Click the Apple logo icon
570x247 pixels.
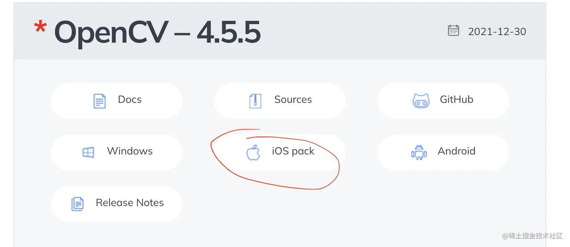click(x=253, y=152)
